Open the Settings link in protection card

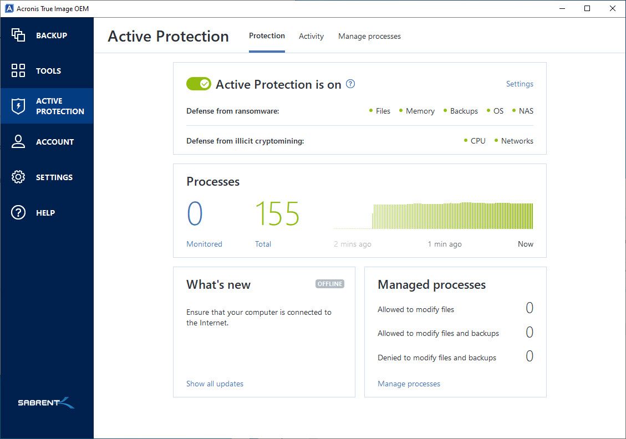tap(520, 84)
